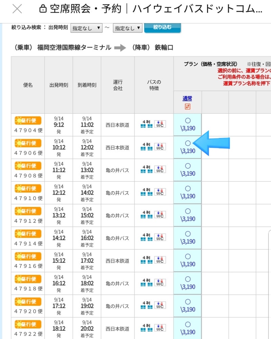Screen dimensions: 271x339
Task: Click the 4列 seat icon in the 11:12 row
Action: (x=147, y=169)
